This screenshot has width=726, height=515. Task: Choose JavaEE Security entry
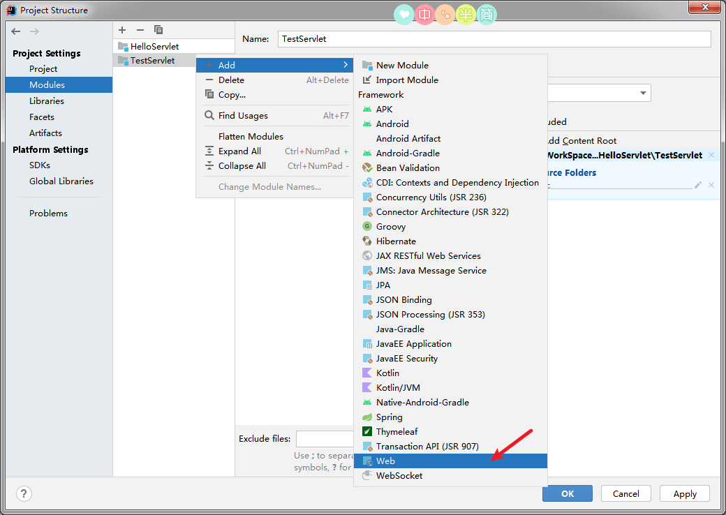450,359
